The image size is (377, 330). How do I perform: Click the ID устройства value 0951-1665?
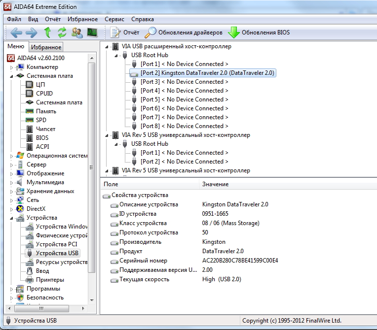click(x=215, y=214)
